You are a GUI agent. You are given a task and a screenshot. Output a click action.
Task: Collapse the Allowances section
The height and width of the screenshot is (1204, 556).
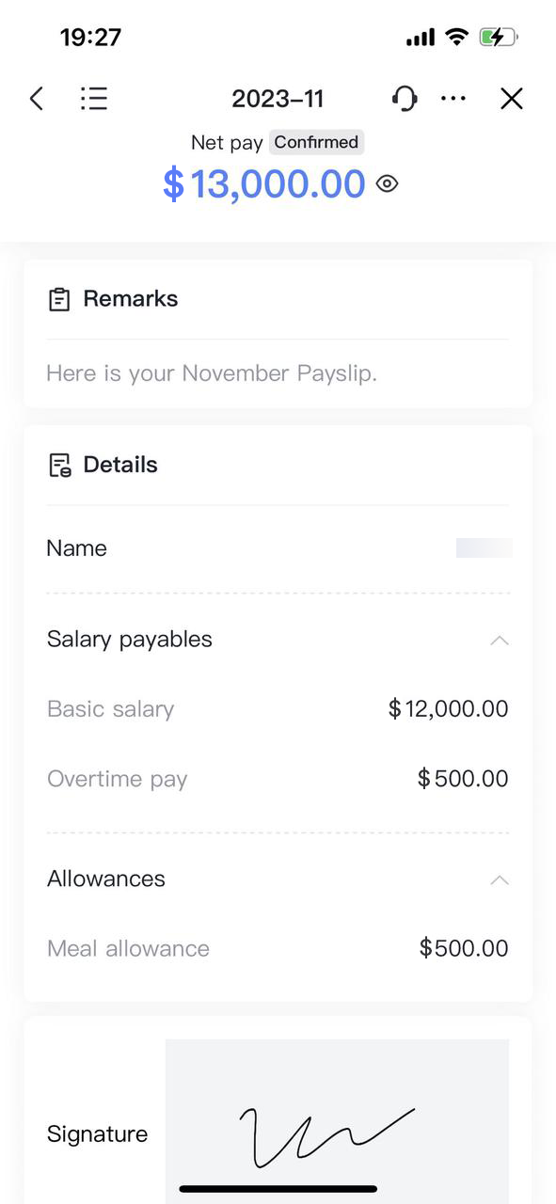tap(499, 880)
